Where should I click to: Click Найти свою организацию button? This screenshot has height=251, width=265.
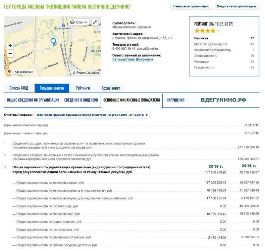point(191,6)
